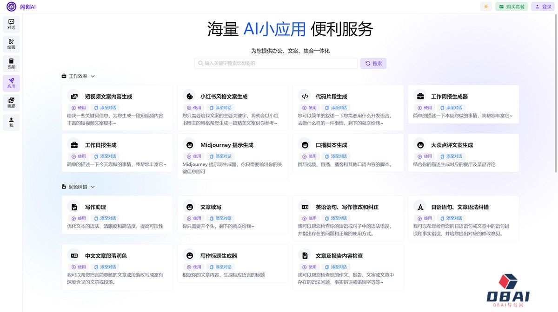Click 使用 on 英语语句、写作修改和纠正 card

coord(309,218)
